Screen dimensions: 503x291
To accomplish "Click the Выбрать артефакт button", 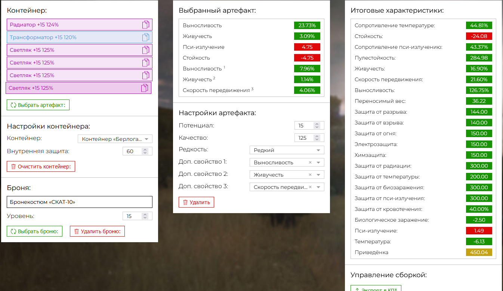I will [38, 105].
